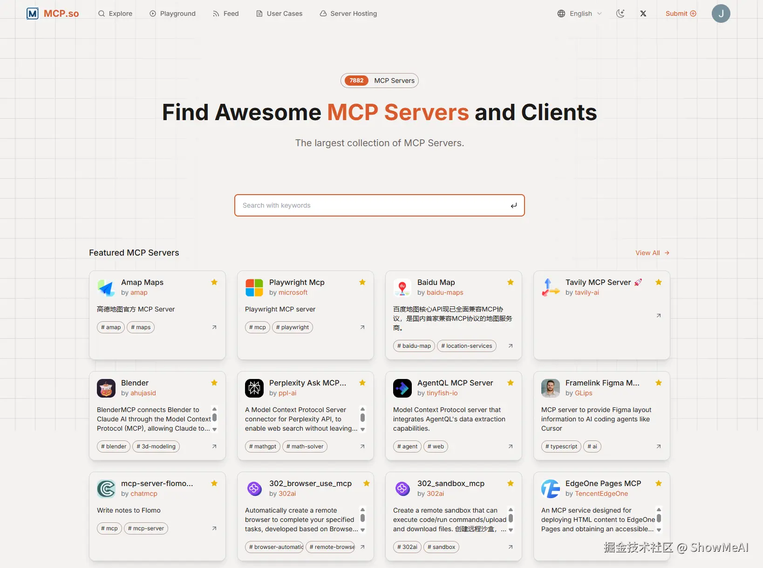Open the Playground menu item
The image size is (763, 568).
tap(172, 14)
